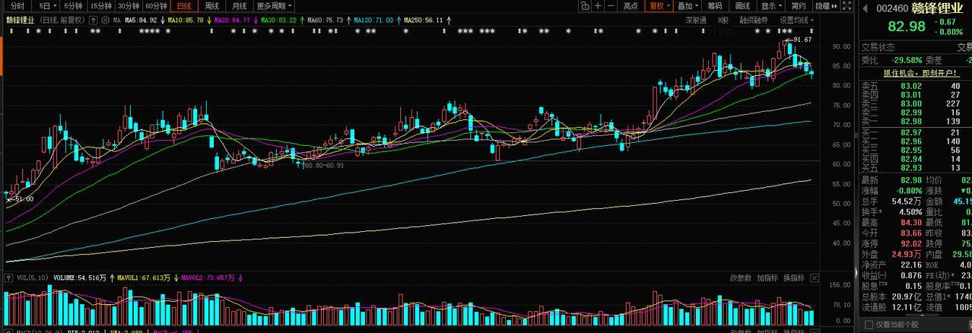972x333 pixels.
Task: Click the 委比 -29.58% value
Action: pyautogui.click(x=907, y=60)
